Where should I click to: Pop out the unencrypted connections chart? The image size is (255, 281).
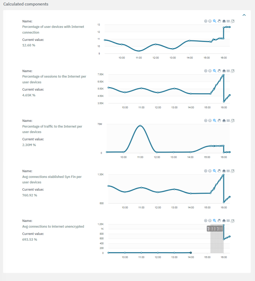(x=233, y=221)
